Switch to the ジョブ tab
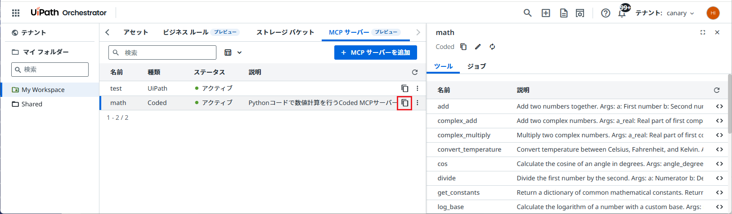This screenshot has height=214, width=732. [x=476, y=66]
